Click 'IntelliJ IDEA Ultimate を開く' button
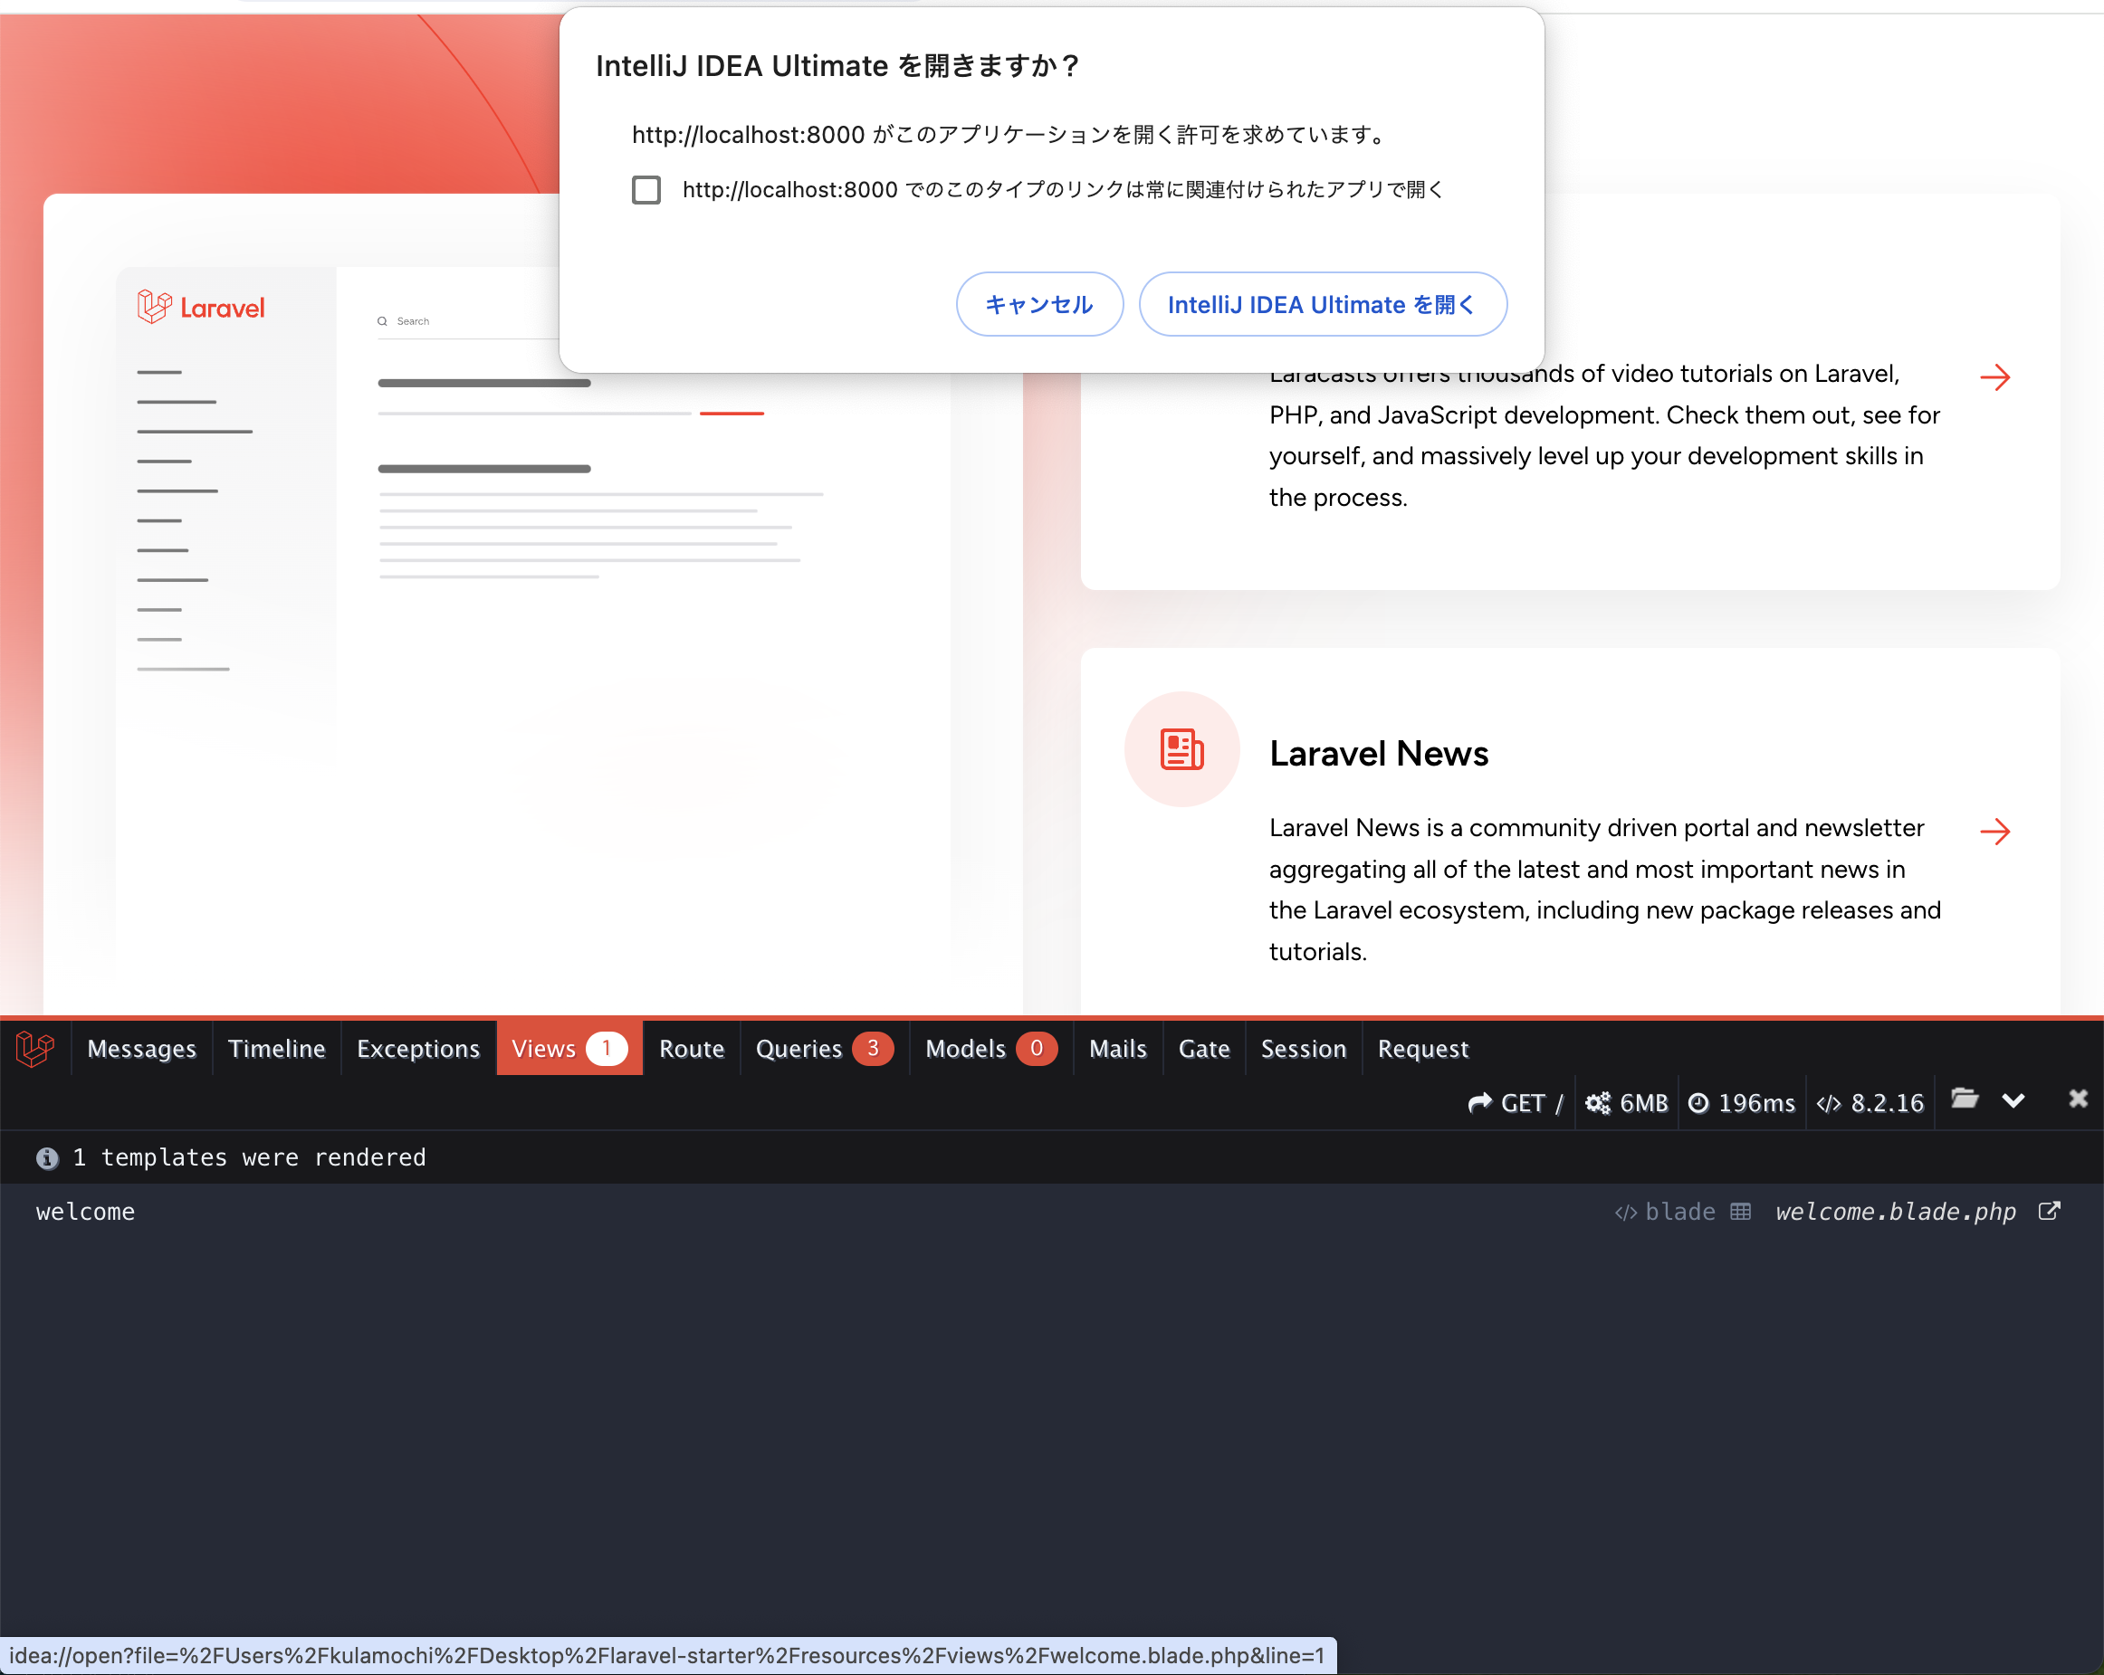This screenshot has height=1675, width=2104. pyautogui.click(x=1323, y=304)
